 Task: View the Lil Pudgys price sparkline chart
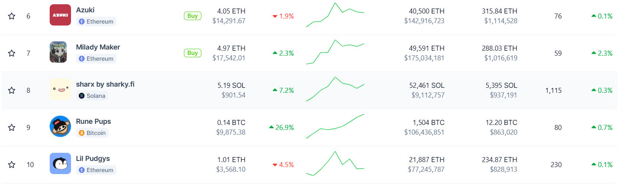pyautogui.click(x=335, y=164)
